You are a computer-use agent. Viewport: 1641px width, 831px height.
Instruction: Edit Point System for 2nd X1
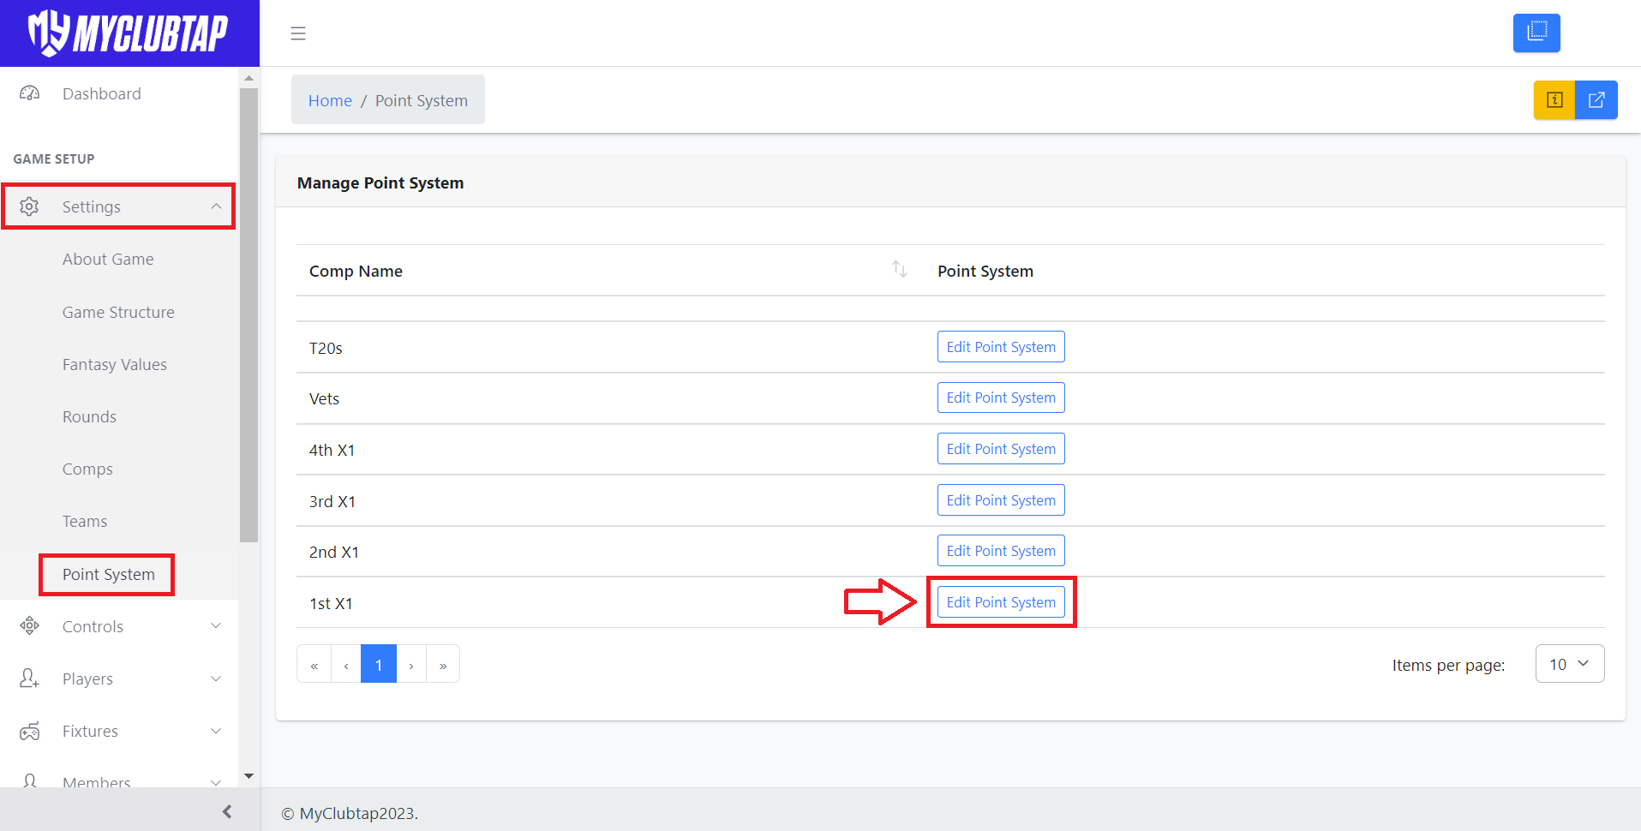pos(1001,551)
